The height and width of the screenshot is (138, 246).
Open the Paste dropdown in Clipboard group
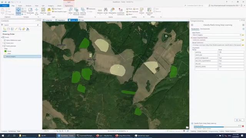point(3,15)
